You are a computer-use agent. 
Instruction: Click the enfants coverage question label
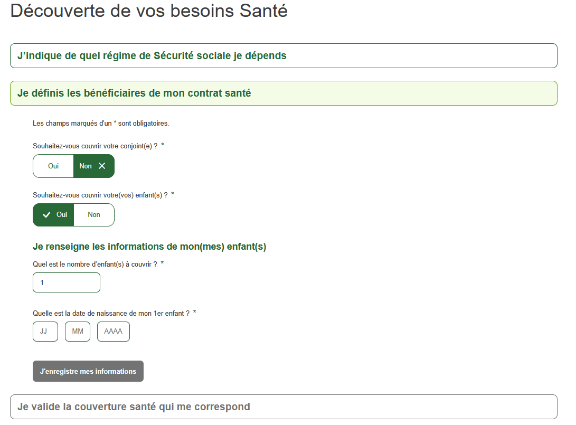100,195
